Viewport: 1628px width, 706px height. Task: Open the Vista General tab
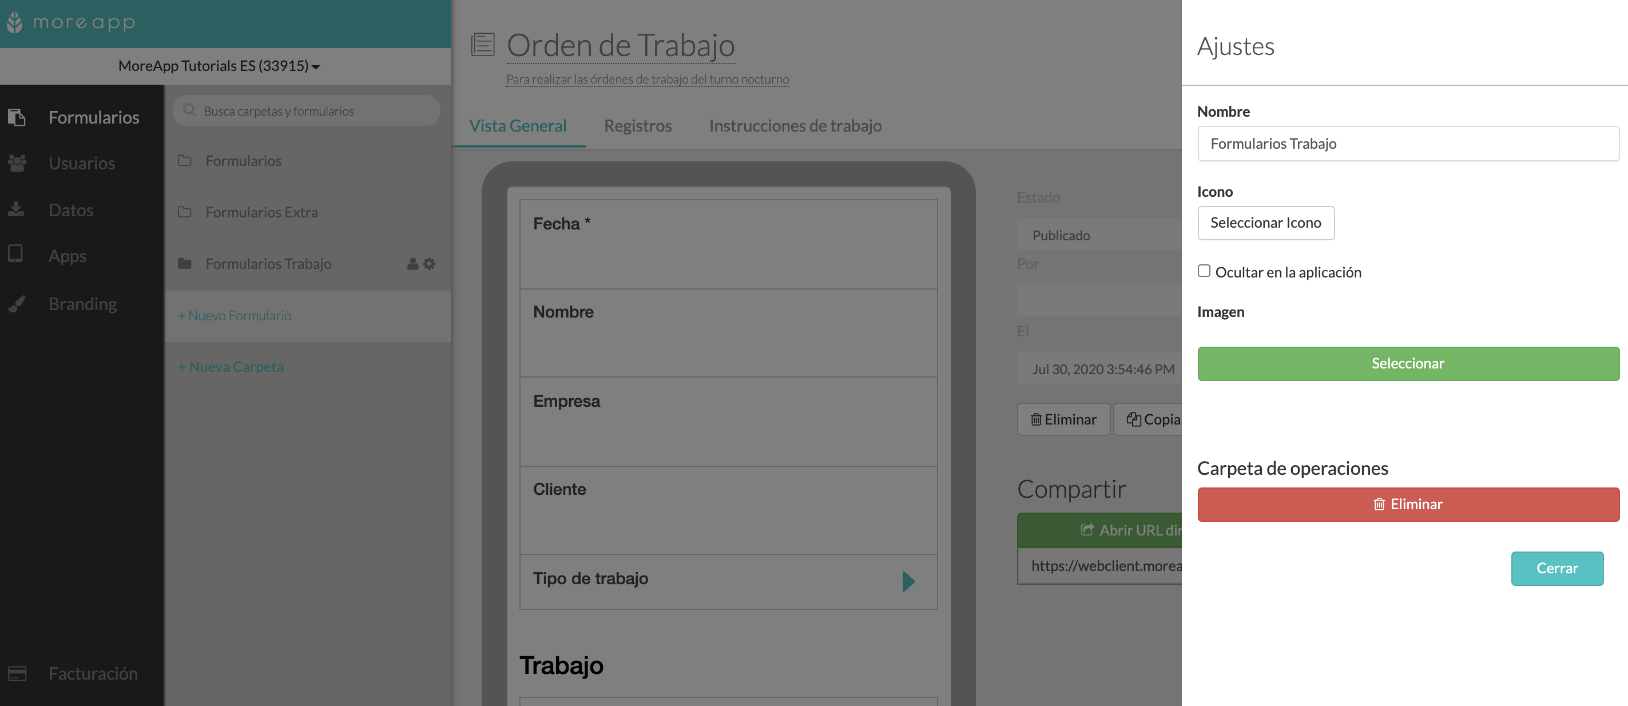[x=518, y=126]
